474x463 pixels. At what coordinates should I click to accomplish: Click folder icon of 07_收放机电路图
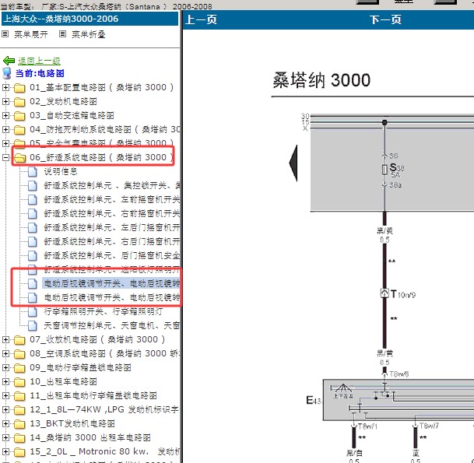click(x=19, y=340)
